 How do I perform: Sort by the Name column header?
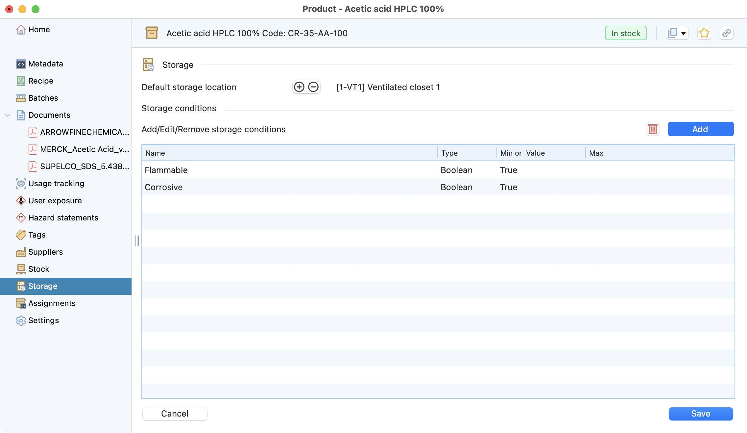click(289, 153)
